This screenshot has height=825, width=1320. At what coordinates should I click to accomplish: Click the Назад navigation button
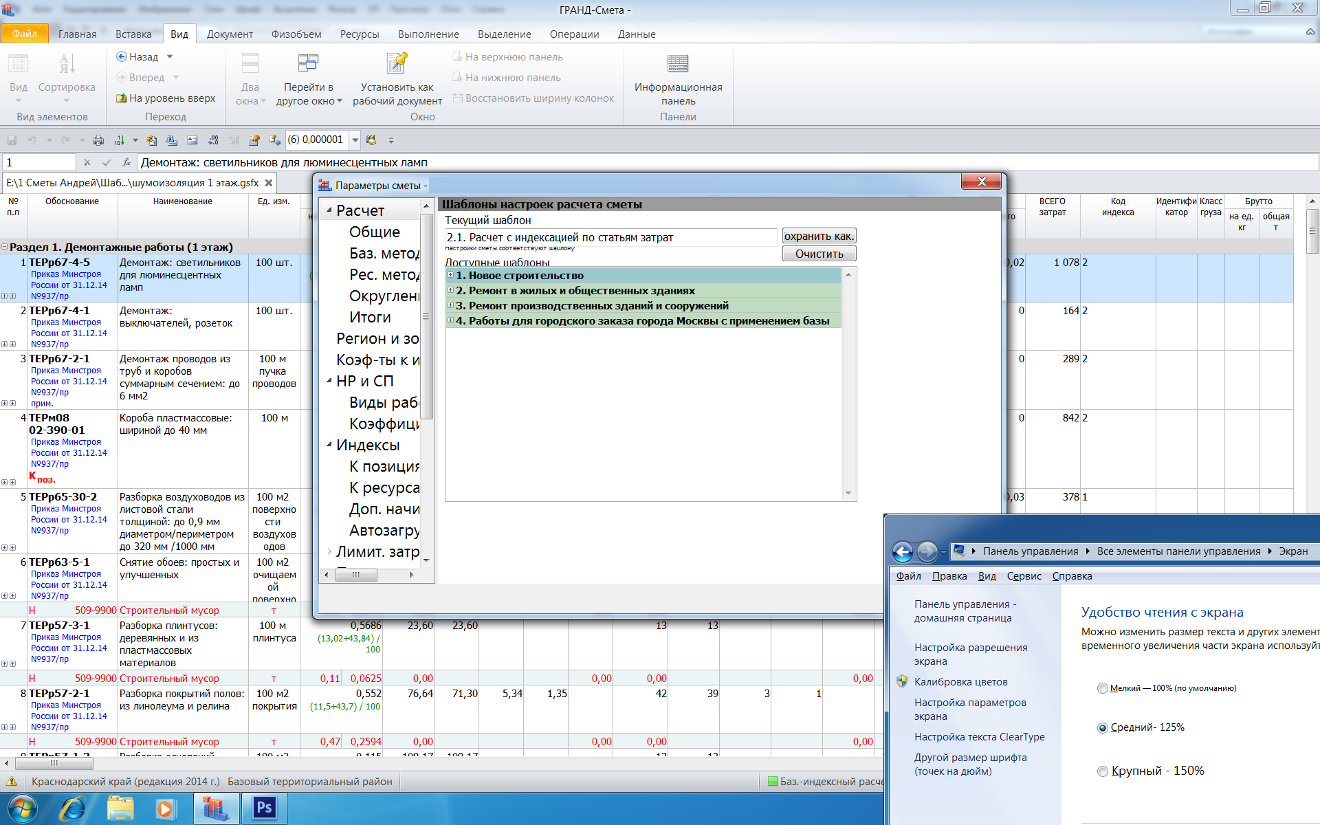tap(137, 57)
